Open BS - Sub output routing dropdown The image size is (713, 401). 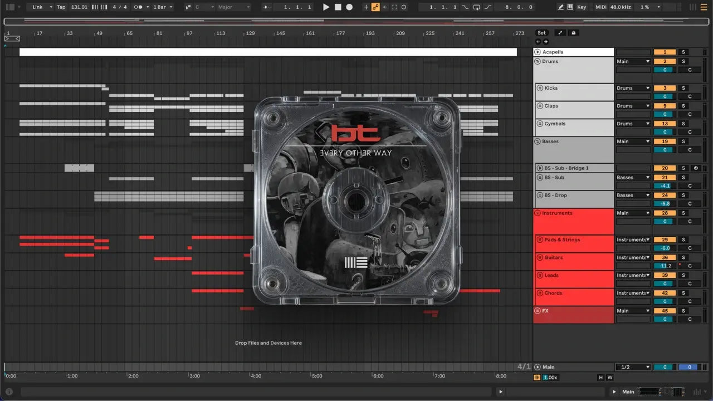pos(633,177)
